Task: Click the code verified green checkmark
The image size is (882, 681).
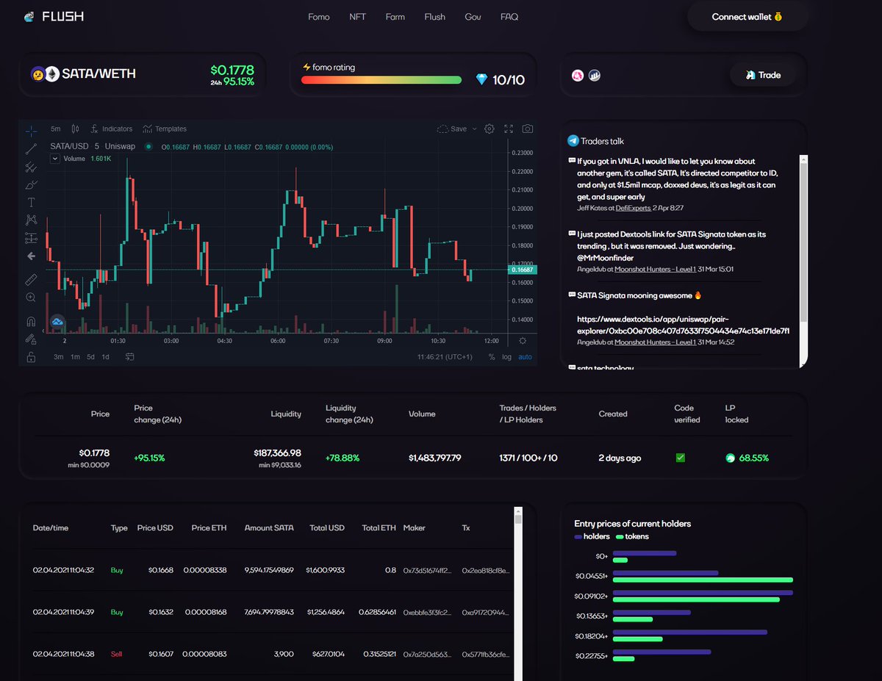Action: (680, 458)
